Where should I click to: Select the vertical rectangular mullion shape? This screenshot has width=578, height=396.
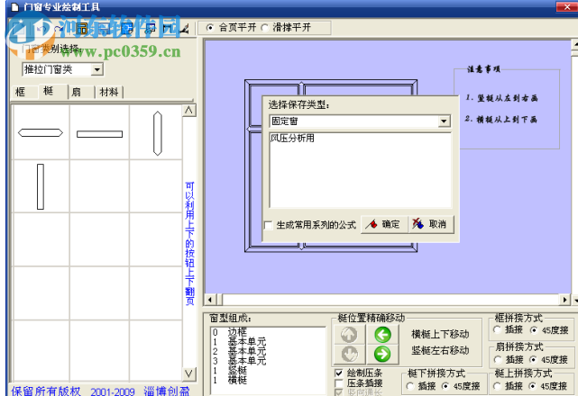(x=41, y=186)
